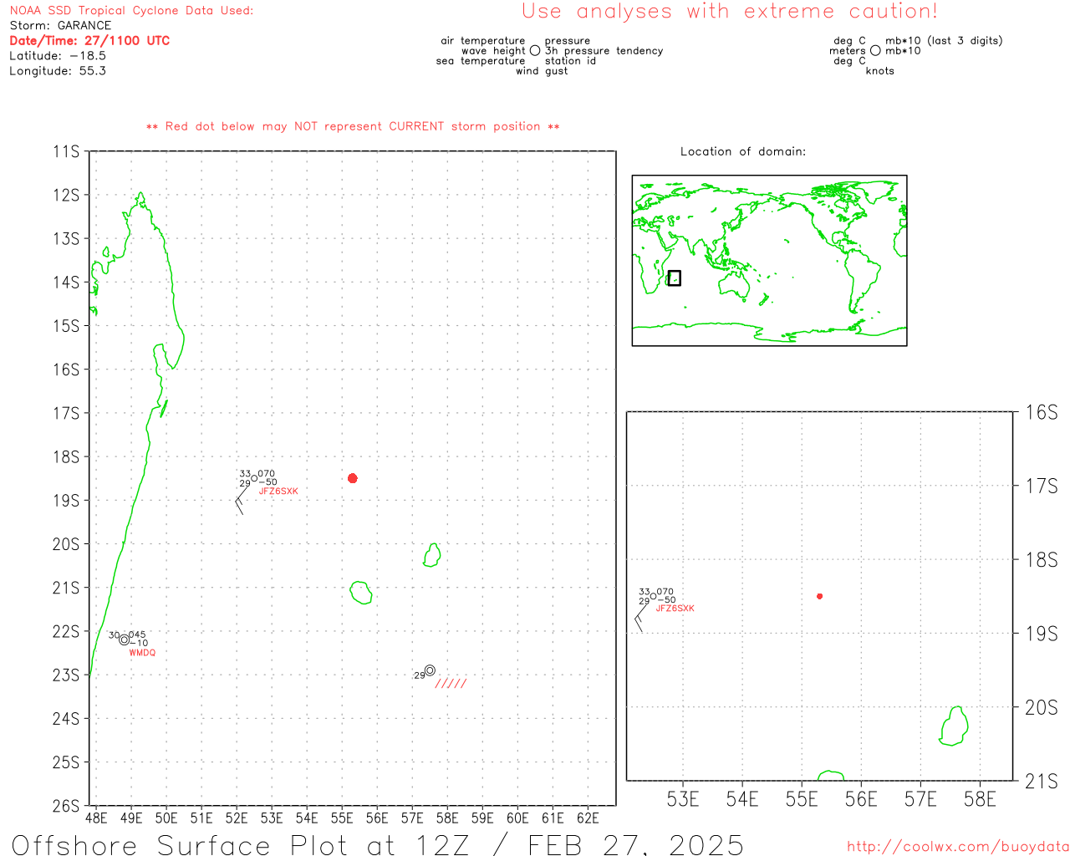This screenshot has height=856, width=1070.
Task: Open the coolwx.com/buoydata link
Action: tap(958, 847)
